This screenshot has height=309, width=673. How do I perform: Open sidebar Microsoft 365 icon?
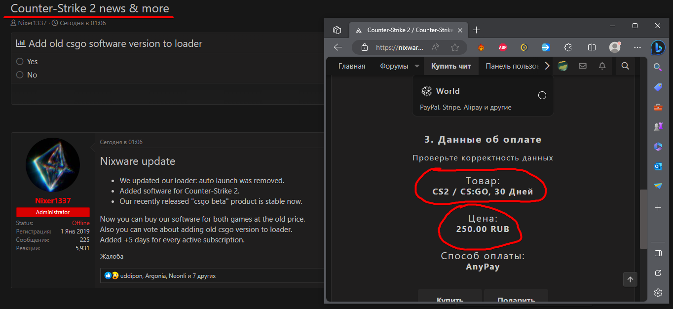point(658,146)
